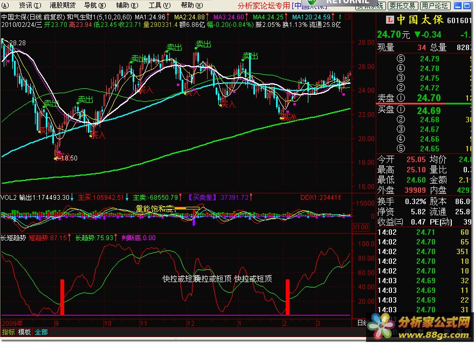The image size is (475, 343).
Task: Select the sell price 24.79
Action: point(429,59)
